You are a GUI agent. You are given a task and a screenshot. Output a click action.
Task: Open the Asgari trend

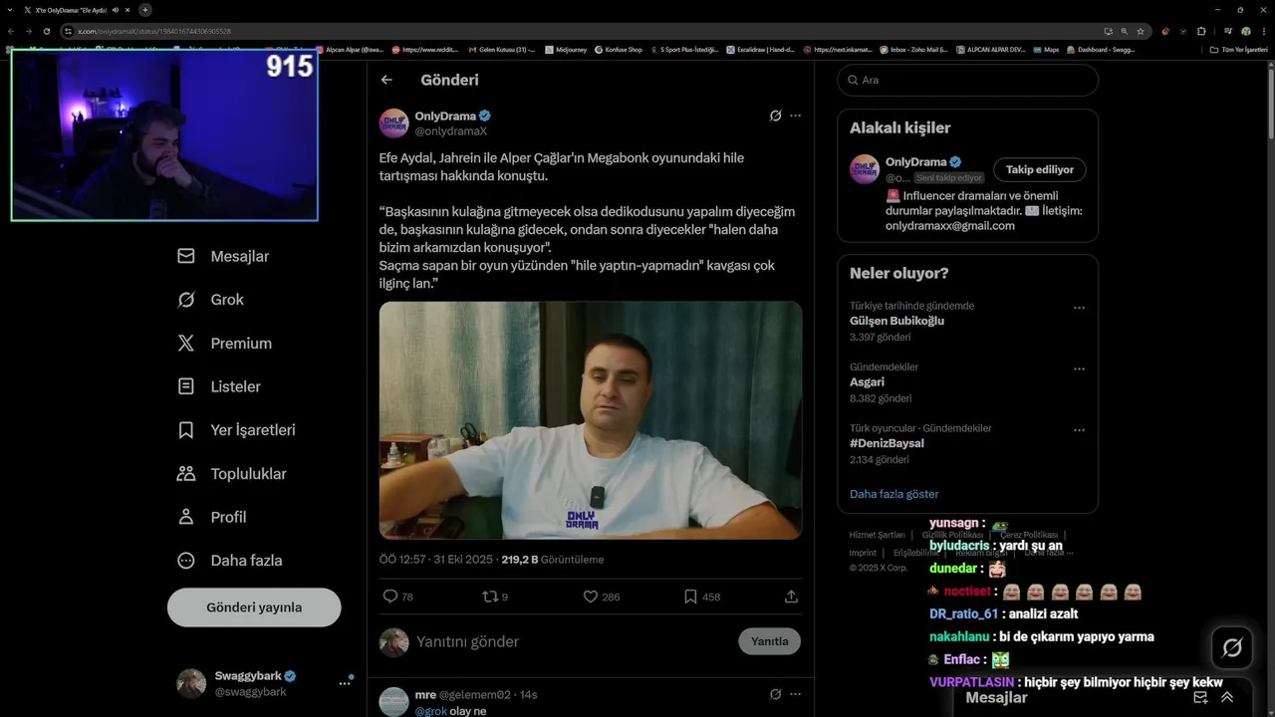(x=867, y=381)
